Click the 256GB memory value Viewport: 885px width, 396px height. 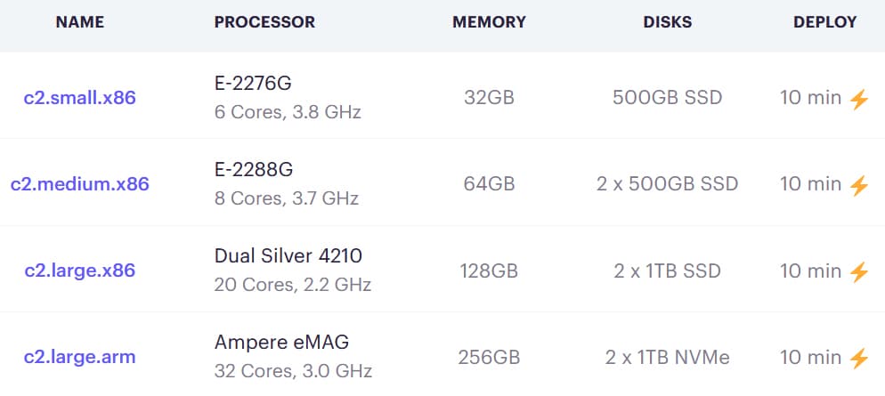point(489,358)
